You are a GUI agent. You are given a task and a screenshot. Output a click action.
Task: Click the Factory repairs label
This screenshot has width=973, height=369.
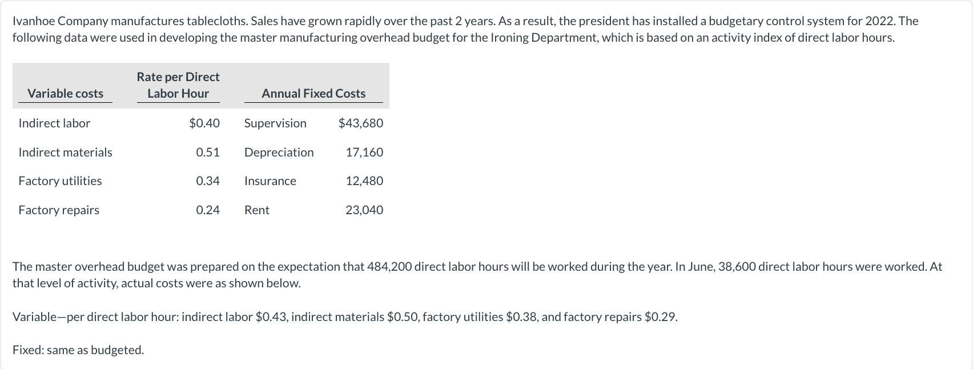click(x=59, y=210)
